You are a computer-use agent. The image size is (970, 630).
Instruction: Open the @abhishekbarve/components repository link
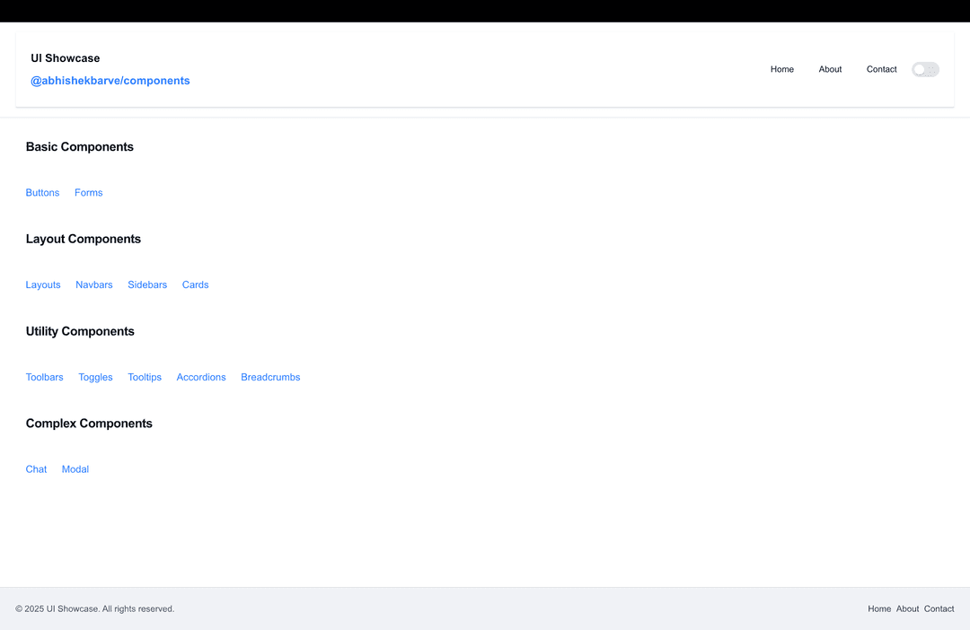(110, 80)
